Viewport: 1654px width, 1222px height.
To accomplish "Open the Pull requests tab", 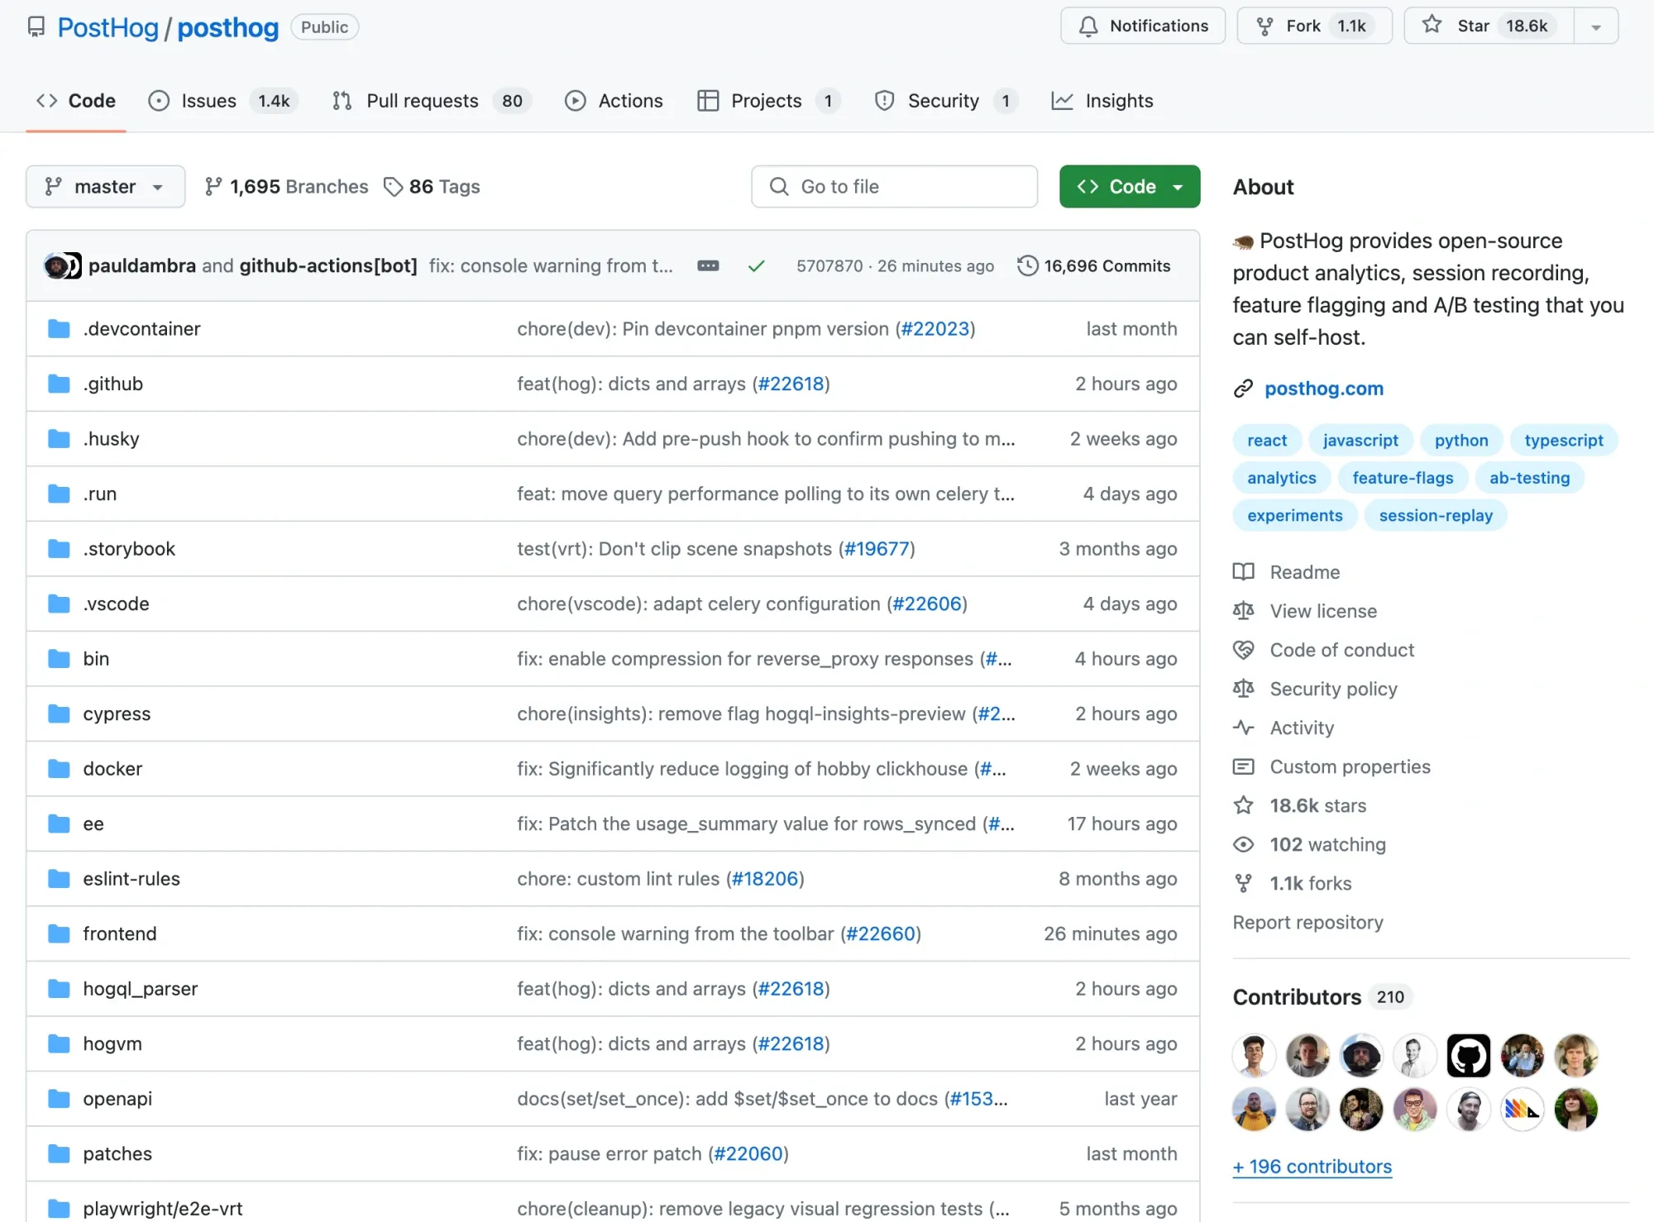I will pos(431,101).
